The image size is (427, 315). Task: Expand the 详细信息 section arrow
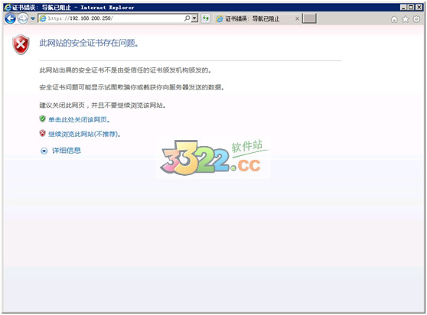click(x=44, y=151)
